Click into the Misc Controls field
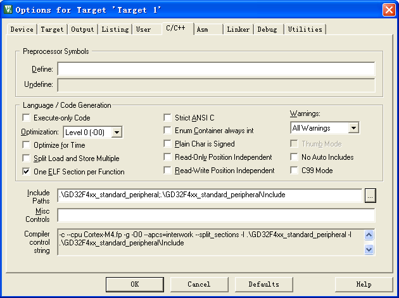The width and height of the screenshot is (399, 298). tap(215, 216)
